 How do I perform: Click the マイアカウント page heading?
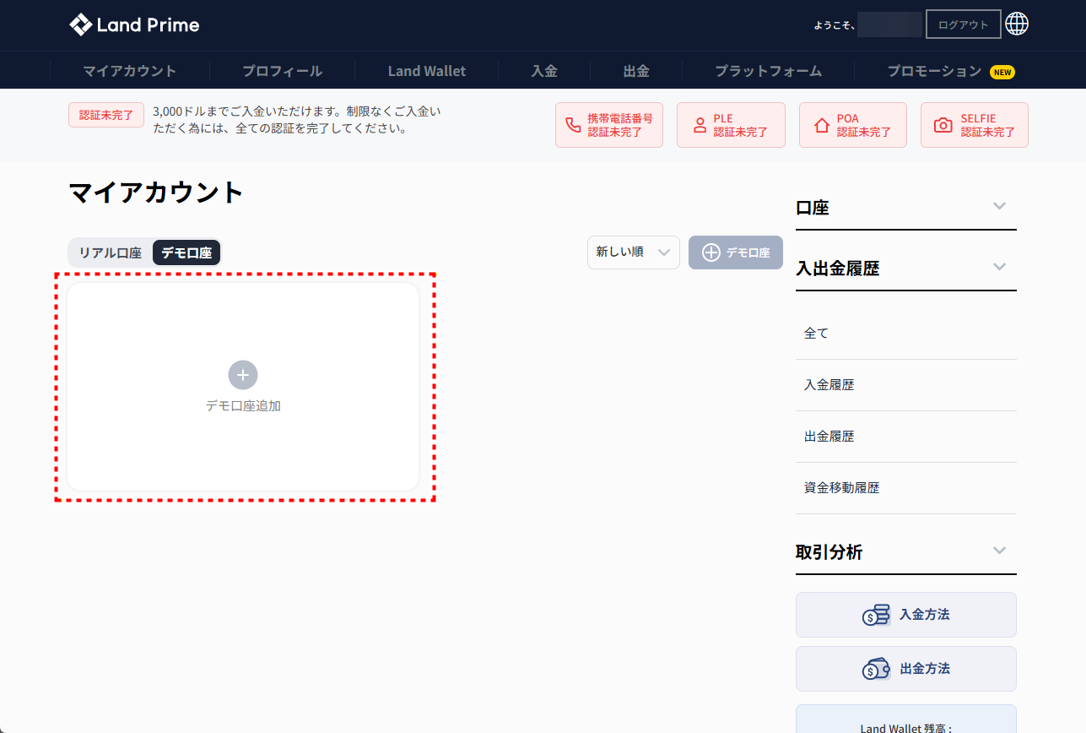tap(156, 193)
